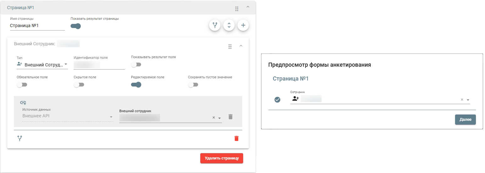Disable the Редактируемое поле toggle

[x=136, y=85]
